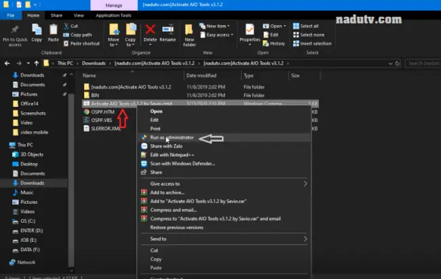Go up one folder level
This screenshot has width=441, height=279.
click(36, 64)
